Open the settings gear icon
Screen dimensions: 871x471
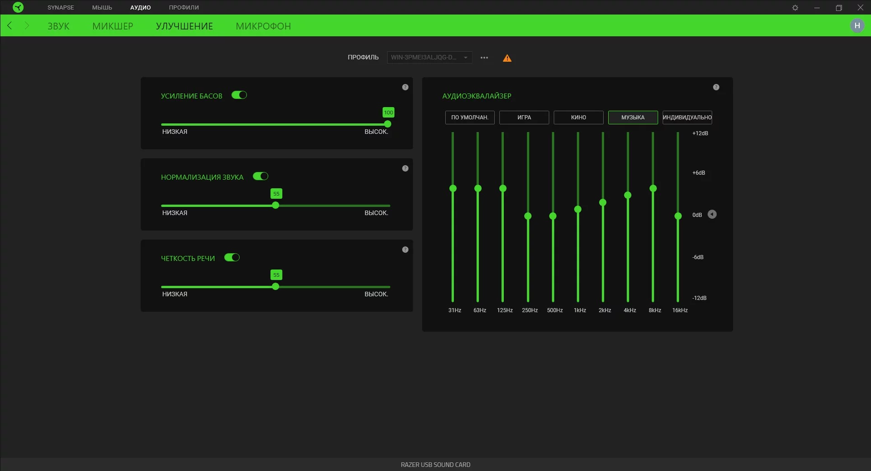point(795,8)
